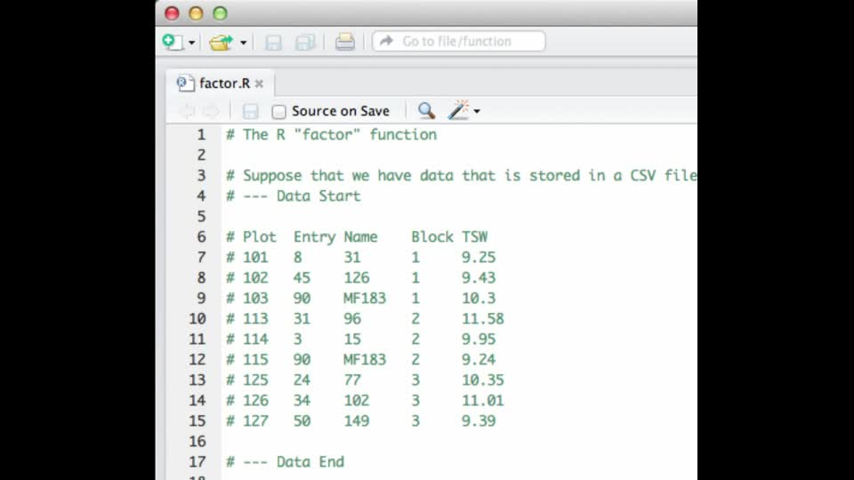Click the value 11.01 on line 14

click(483, 401)
